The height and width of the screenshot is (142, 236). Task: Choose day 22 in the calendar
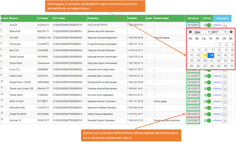(x=218, y=60)
